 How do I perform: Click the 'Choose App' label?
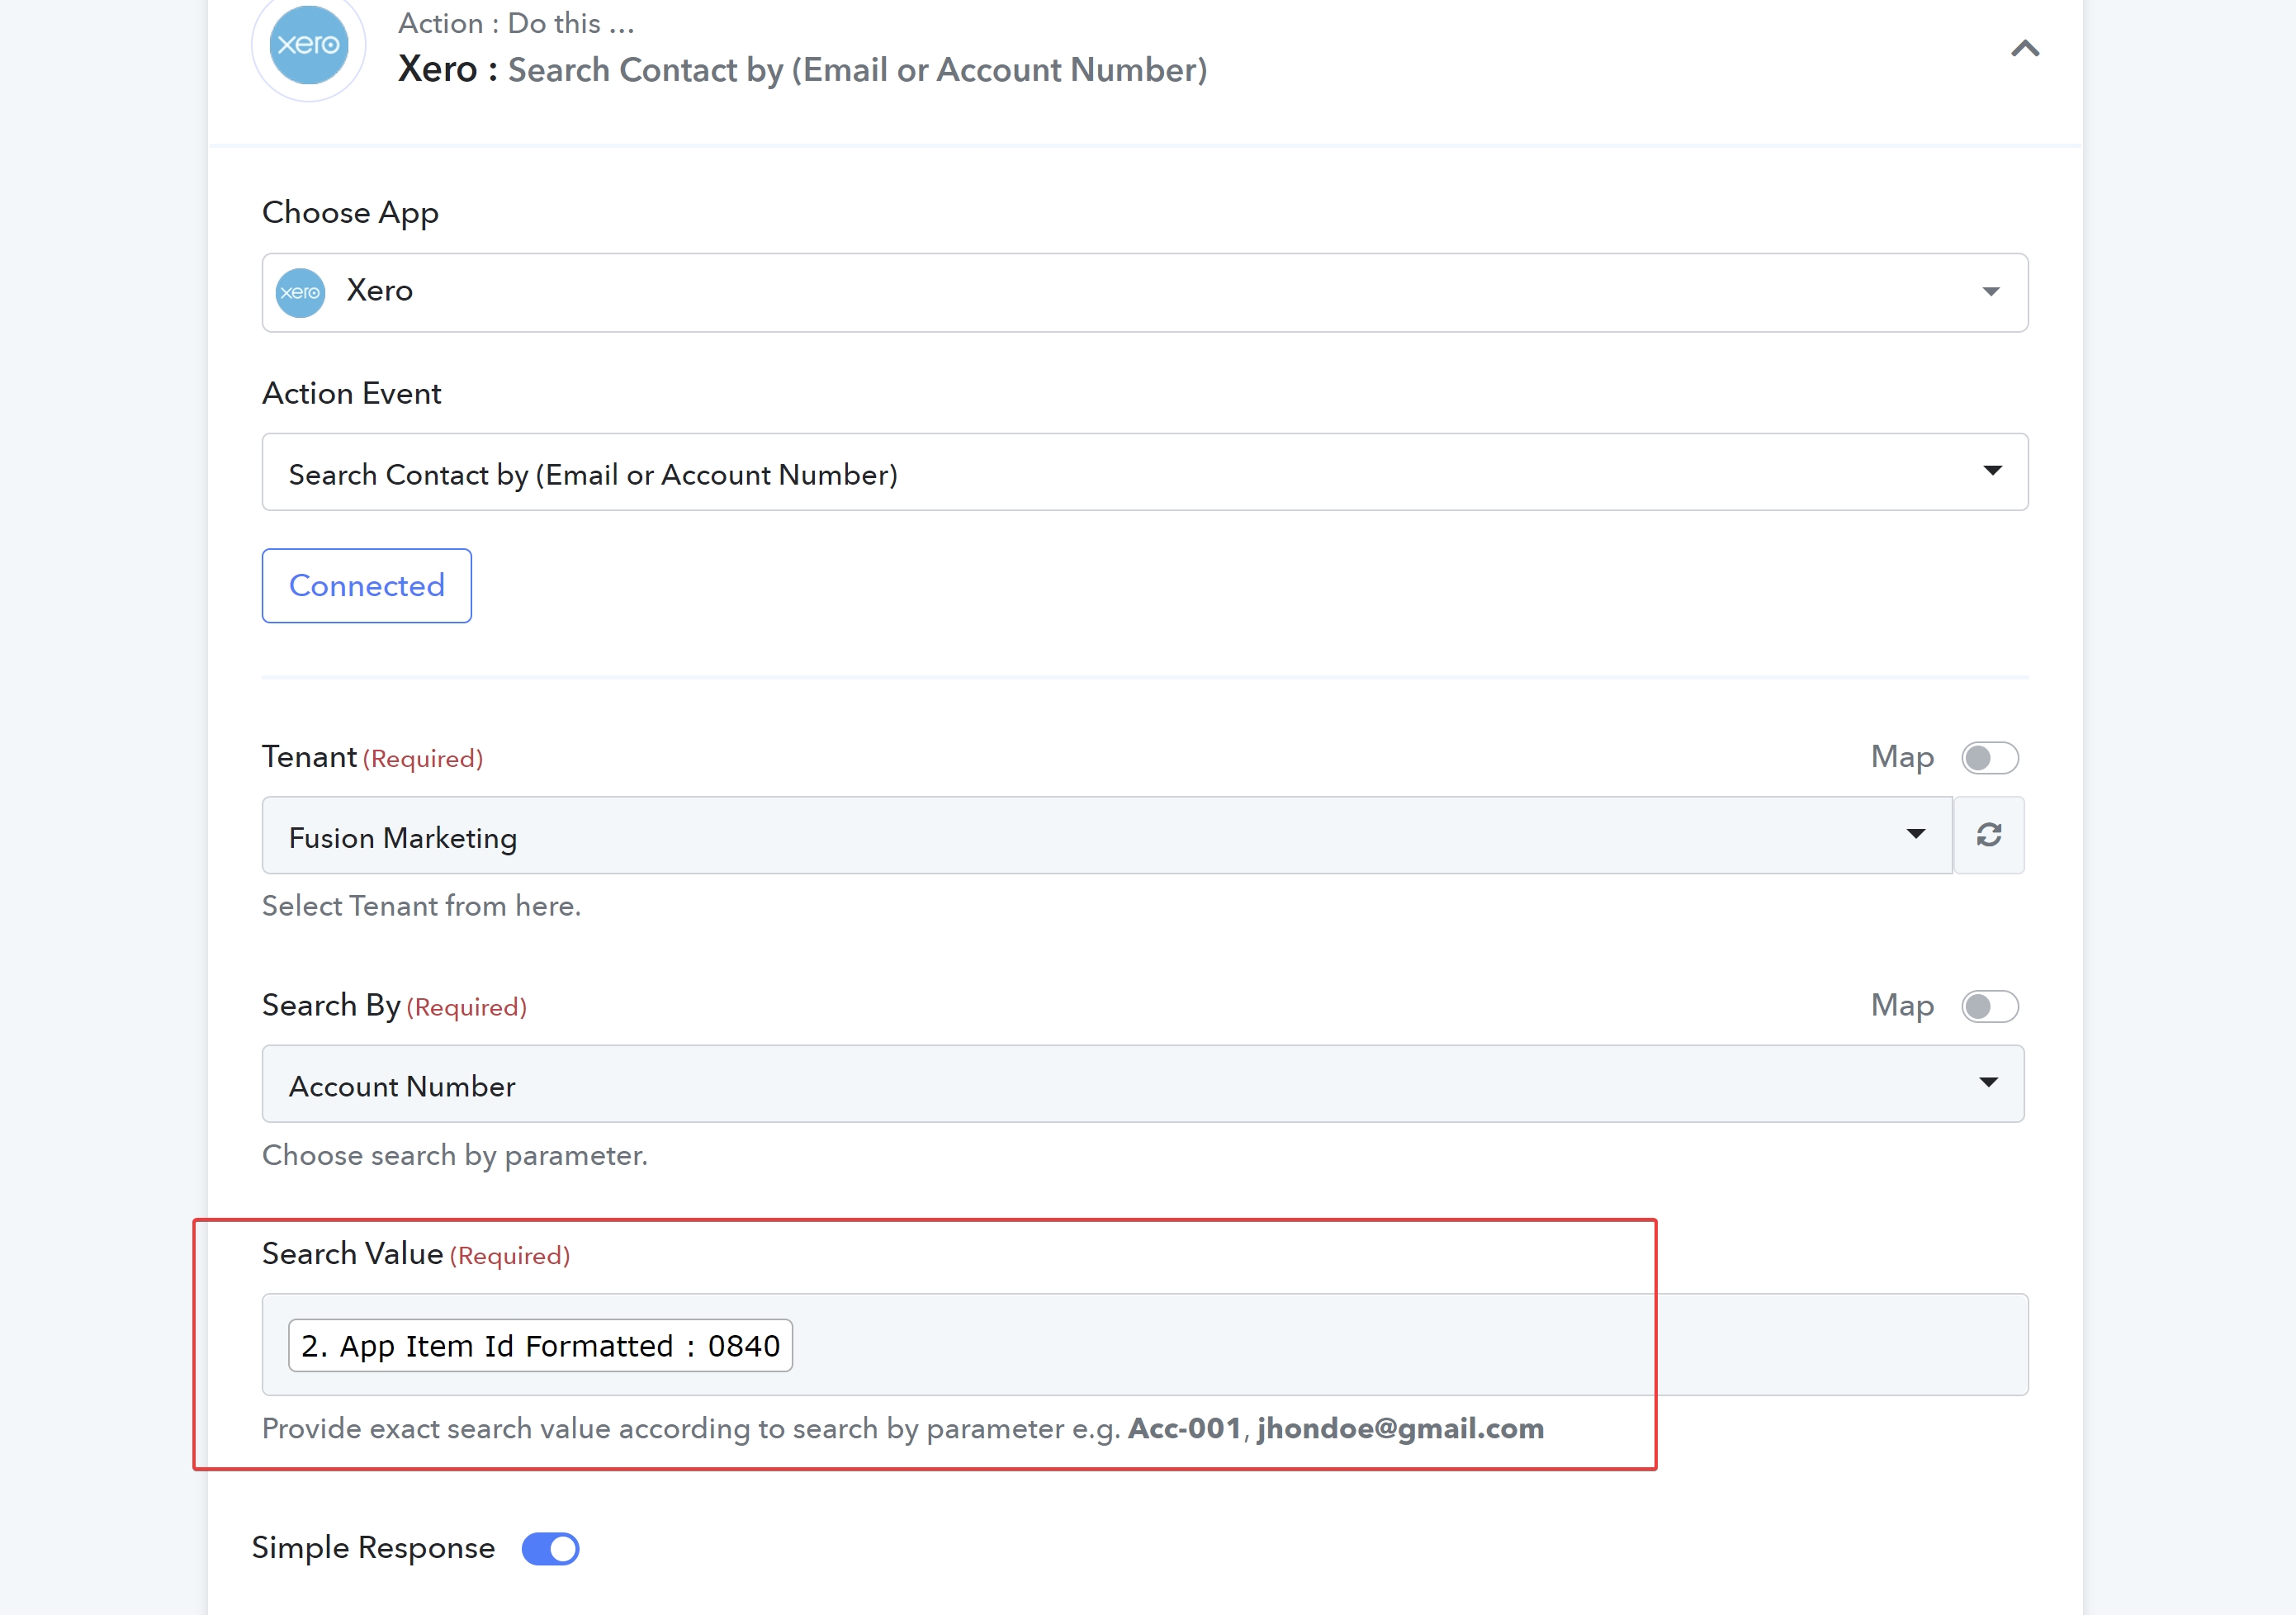click(x=350, y=212)
